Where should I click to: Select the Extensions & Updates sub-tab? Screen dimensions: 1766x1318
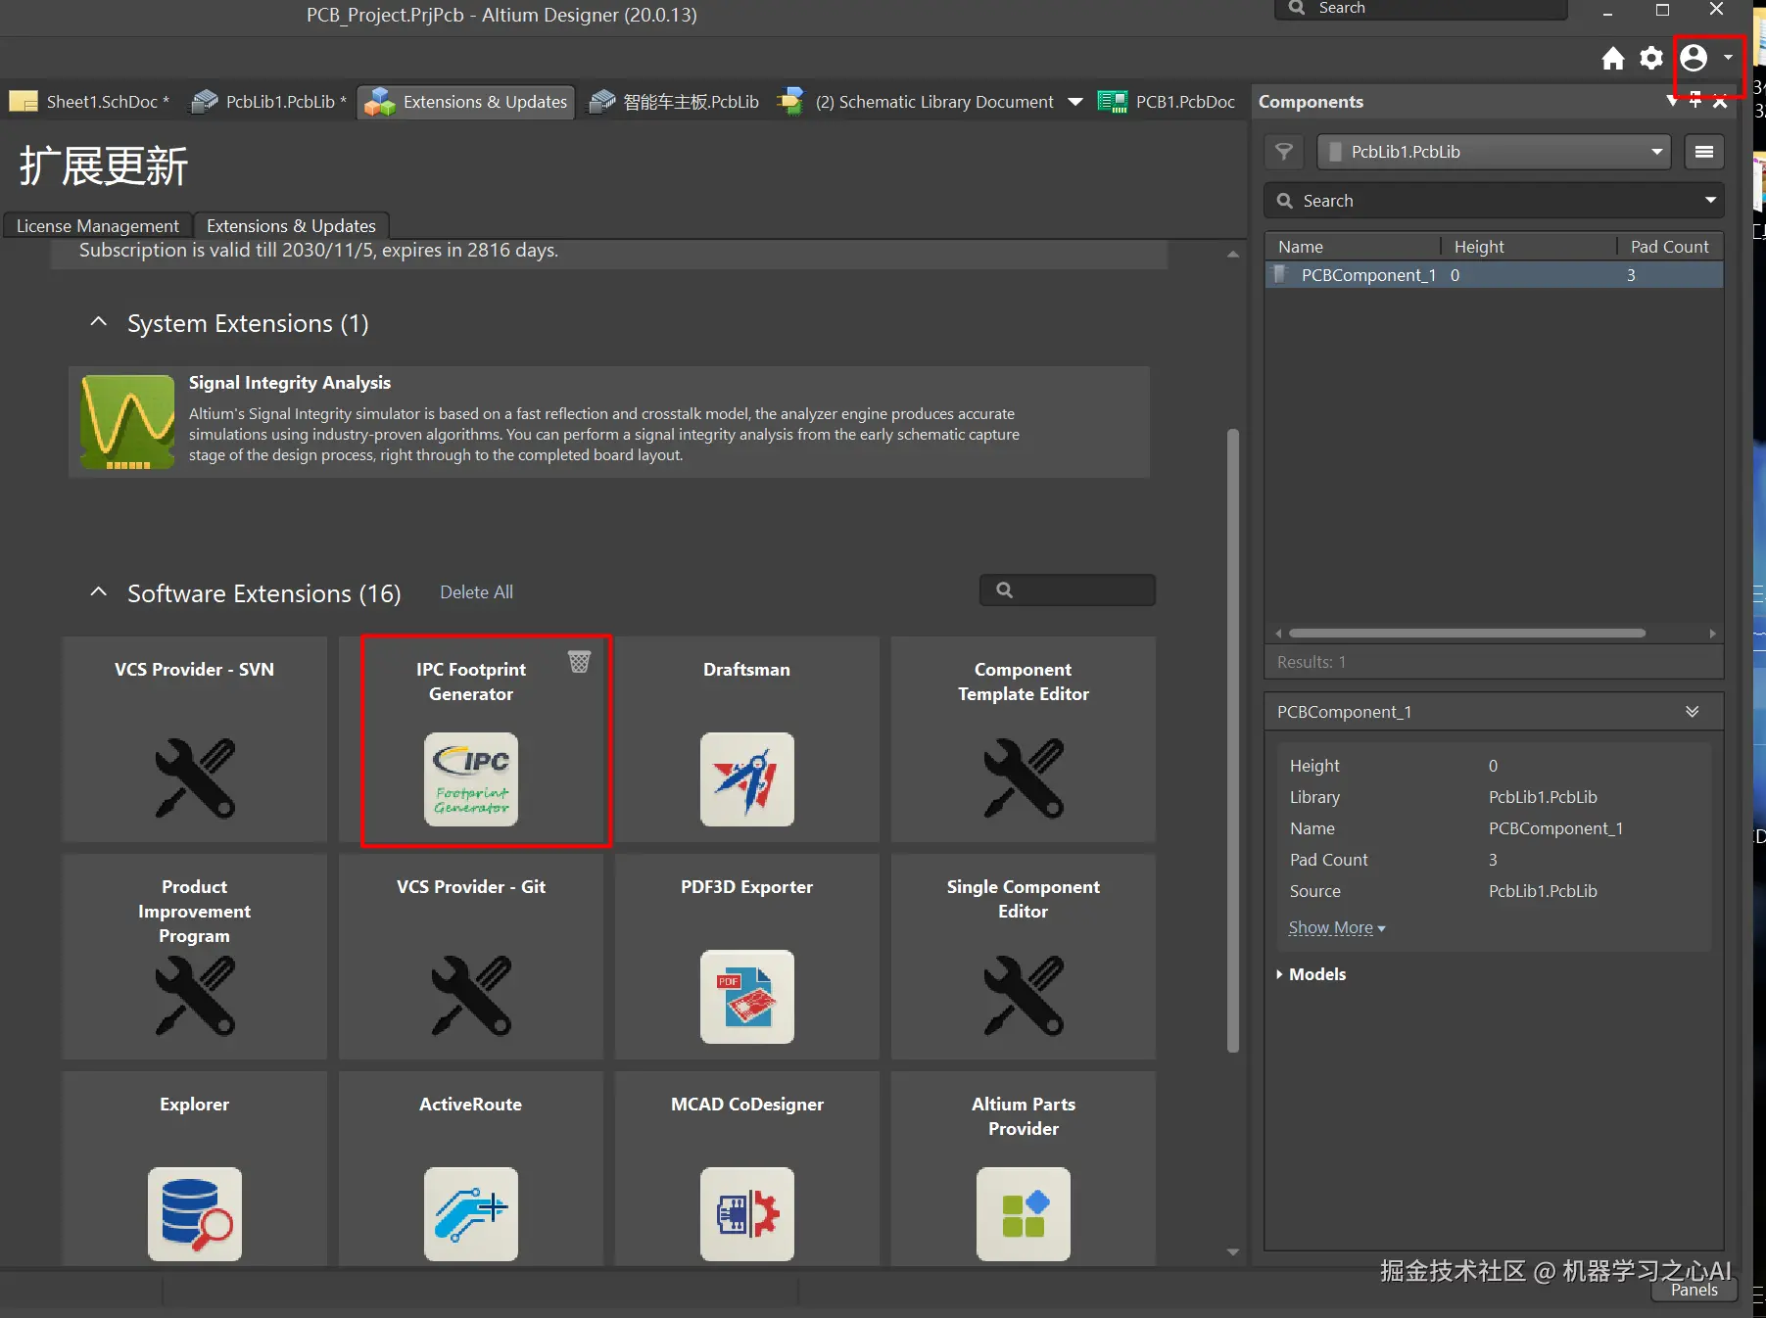[291, 226]
